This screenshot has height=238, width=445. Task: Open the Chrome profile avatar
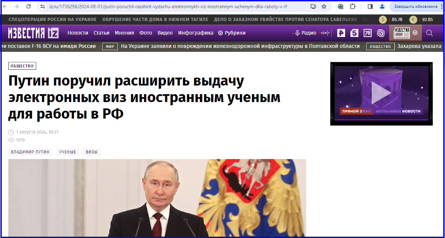(x=382, y=7)
